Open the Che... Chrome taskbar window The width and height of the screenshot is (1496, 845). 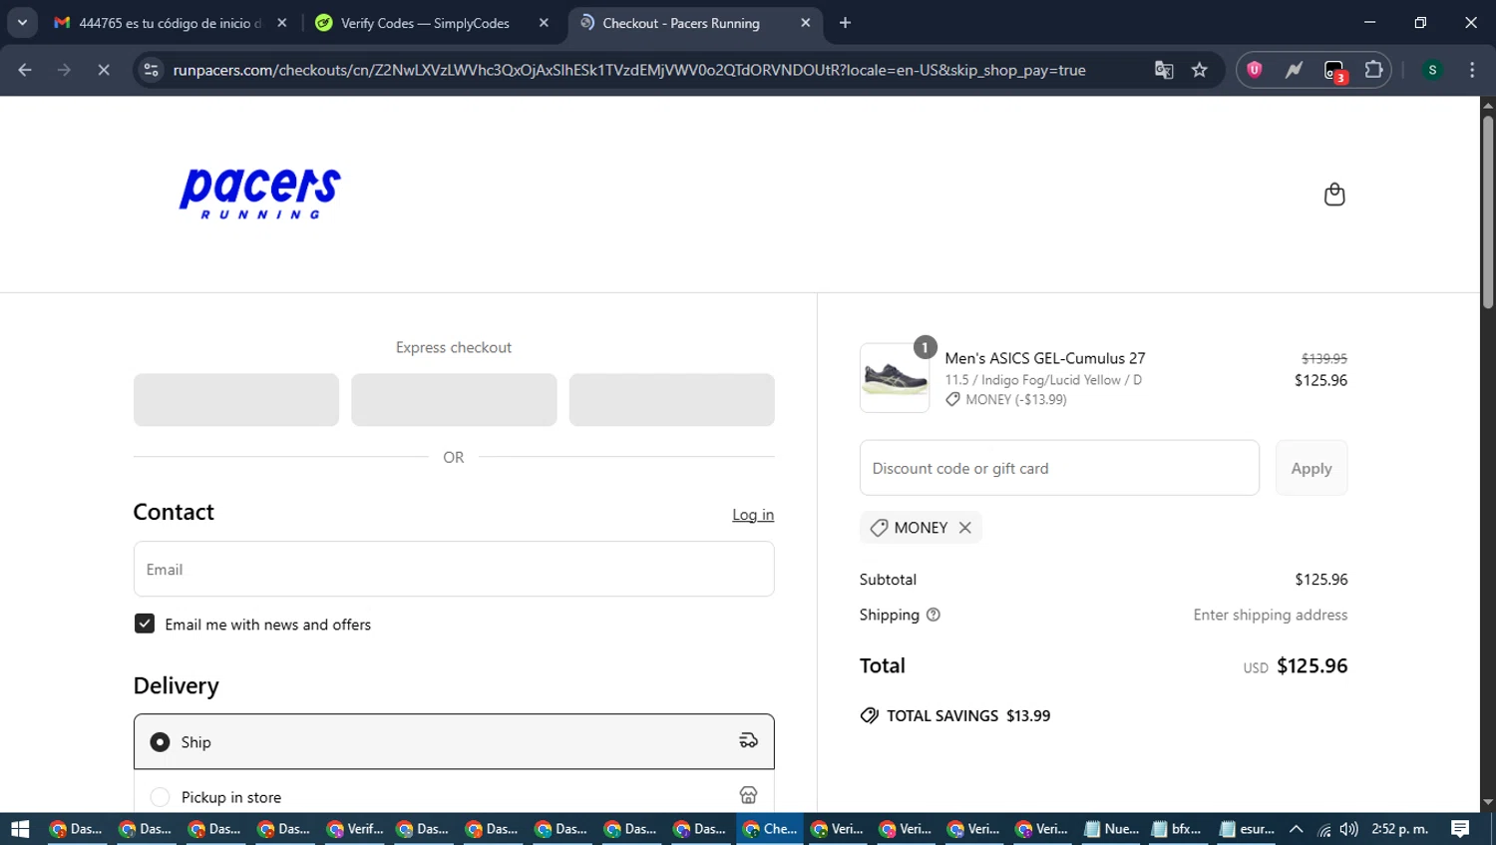771,829
